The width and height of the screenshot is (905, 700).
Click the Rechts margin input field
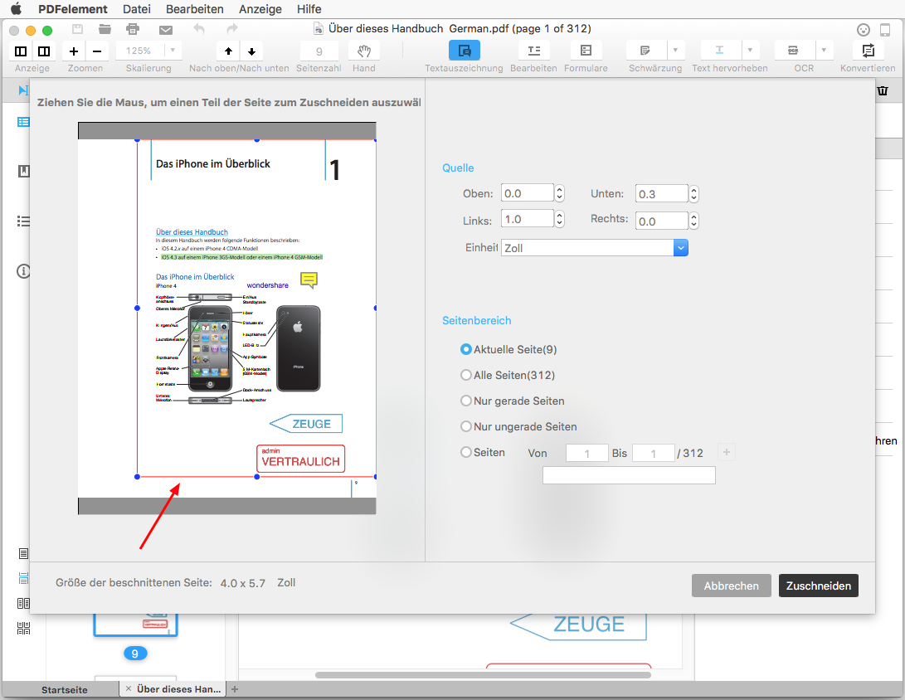click(x=662, y=221)
